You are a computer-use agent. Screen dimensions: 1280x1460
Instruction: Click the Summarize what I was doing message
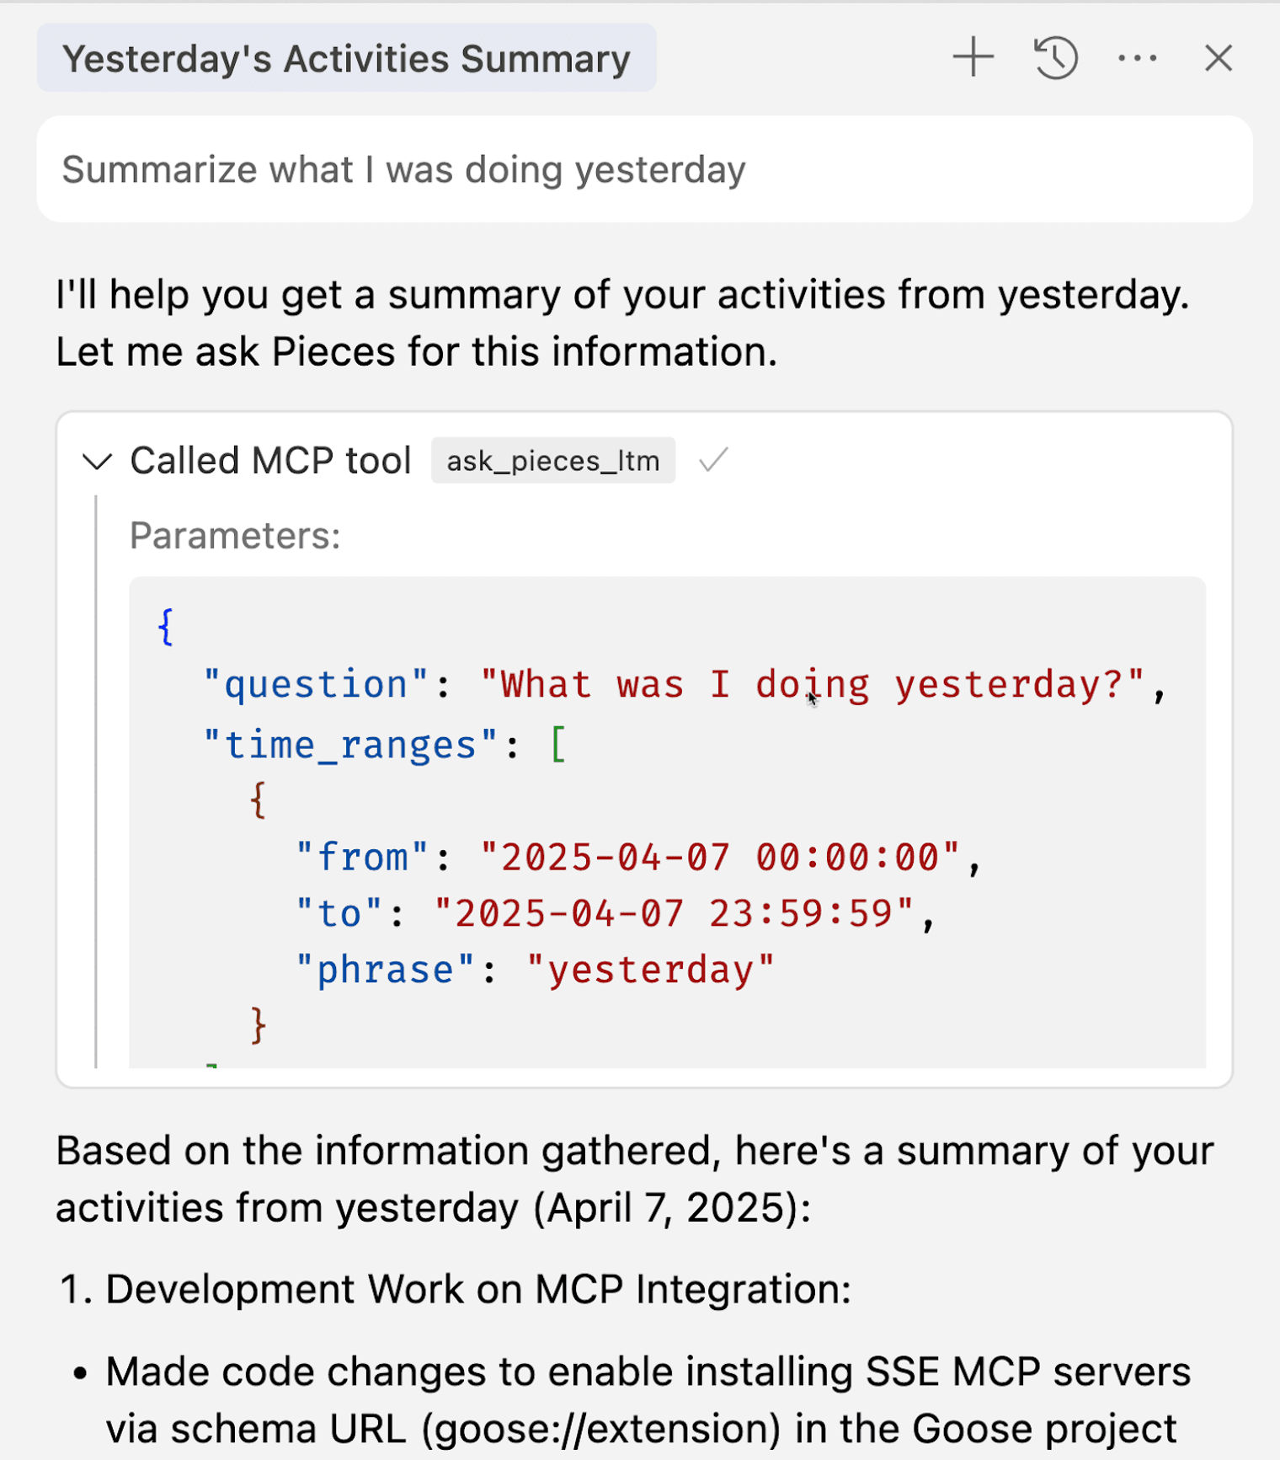[644, 169]
